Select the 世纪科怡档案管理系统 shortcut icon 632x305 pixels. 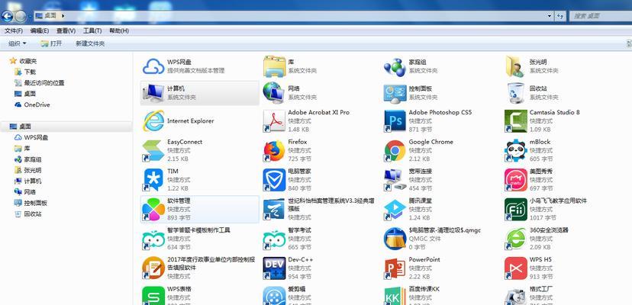click(x=274, y=209)
